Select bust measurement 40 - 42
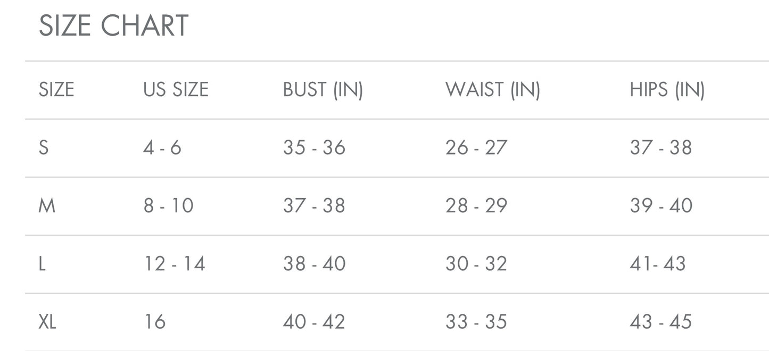The width and height of the screenshot is (769, 351). [x=314, y=322]
